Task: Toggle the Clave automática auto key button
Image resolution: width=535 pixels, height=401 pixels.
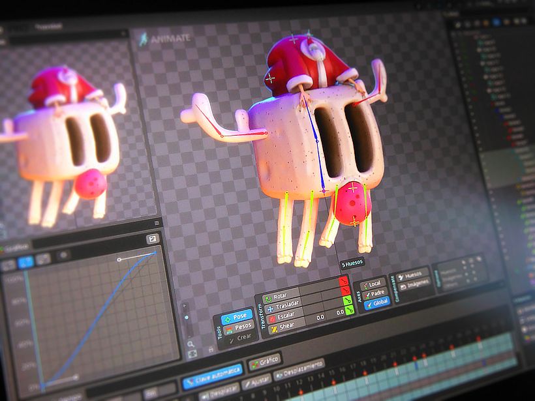Action: [213, 376]
